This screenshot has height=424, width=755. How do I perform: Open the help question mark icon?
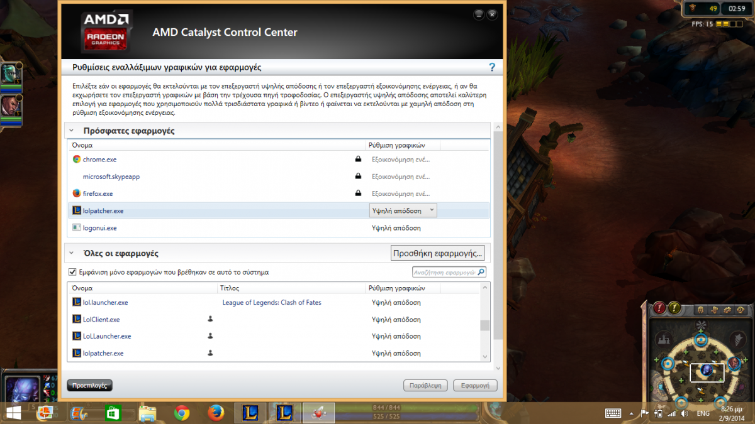pyautogui.click(x=492, y=67)
